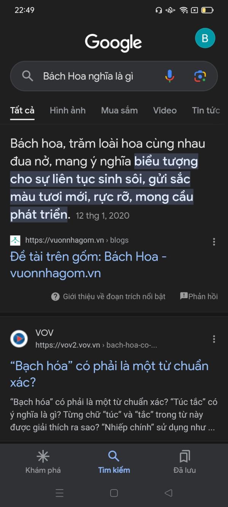228x507 pixels.
Task: Switch to the Tin tức tab
Action: tap(206, 110)
